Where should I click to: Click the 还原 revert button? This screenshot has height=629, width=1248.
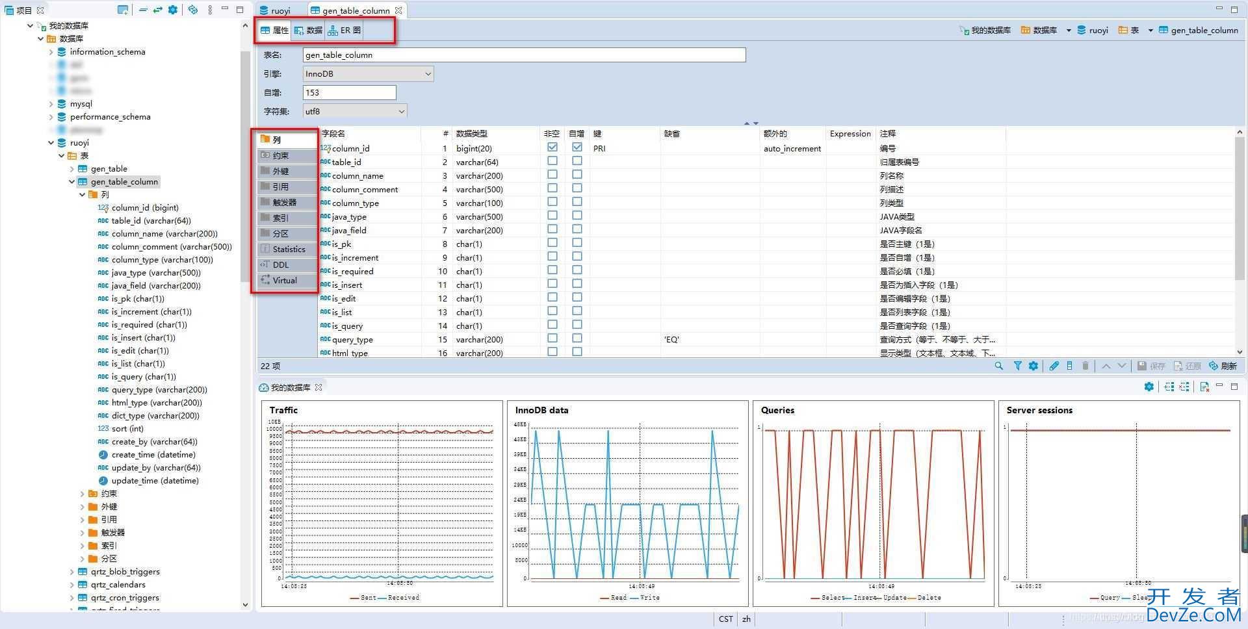[x=1188, y=366]
